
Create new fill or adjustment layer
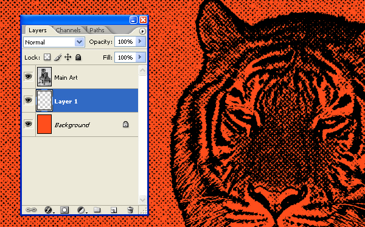tap(82, 210)
